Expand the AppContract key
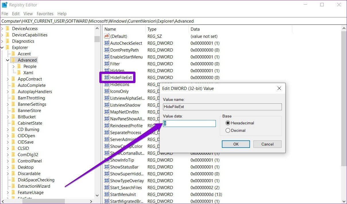 (8, 79)
